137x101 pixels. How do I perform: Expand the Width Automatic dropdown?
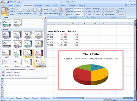tap(82, 9)
